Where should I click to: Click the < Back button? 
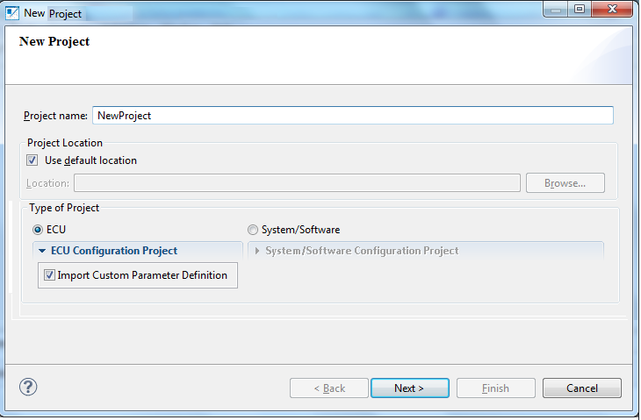click(329, 388)
